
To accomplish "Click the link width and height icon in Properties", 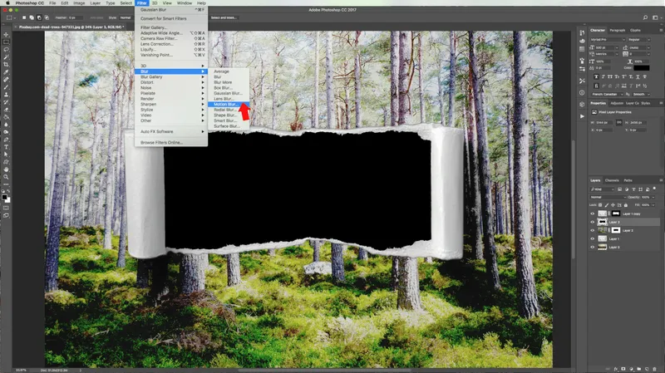I will click(x=618, y=122).
